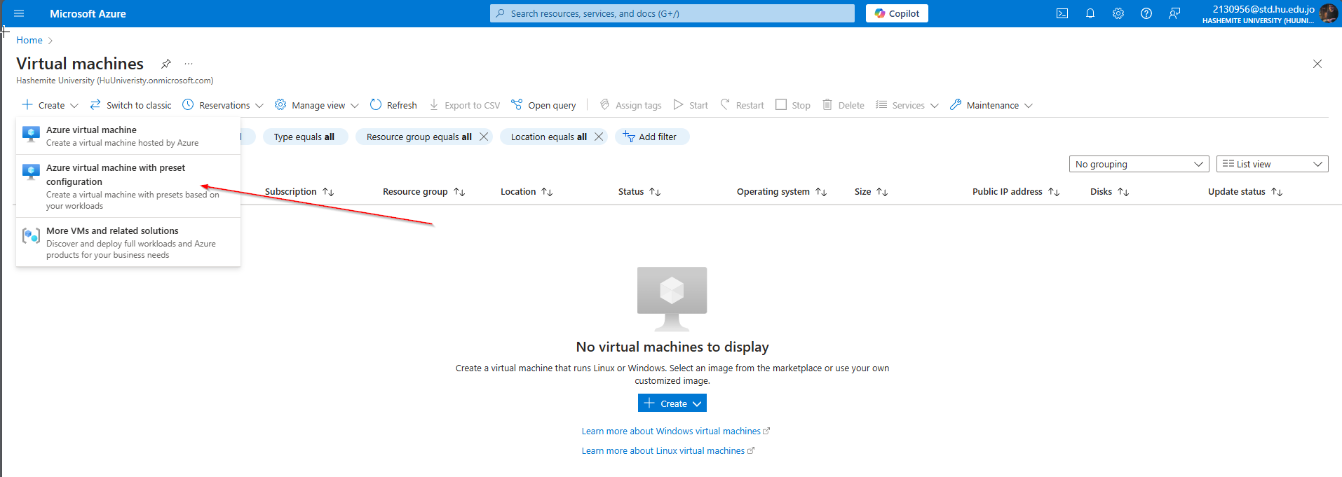
Task: Remove the Location equals all filter
Action: pyautogui.click(x=599, y=137)
